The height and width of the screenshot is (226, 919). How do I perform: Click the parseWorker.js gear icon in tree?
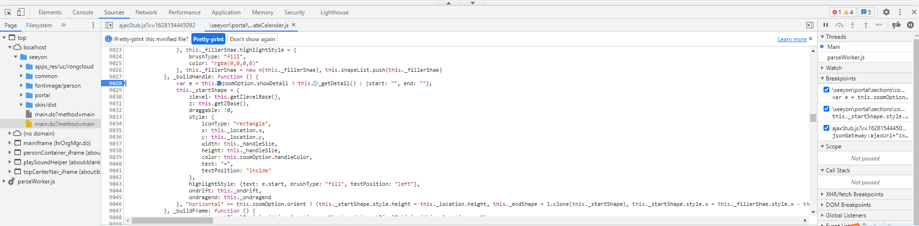11,181
